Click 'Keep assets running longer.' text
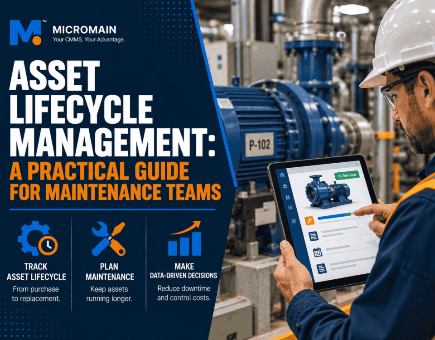435x340 pixels. (x=109, y=294)
